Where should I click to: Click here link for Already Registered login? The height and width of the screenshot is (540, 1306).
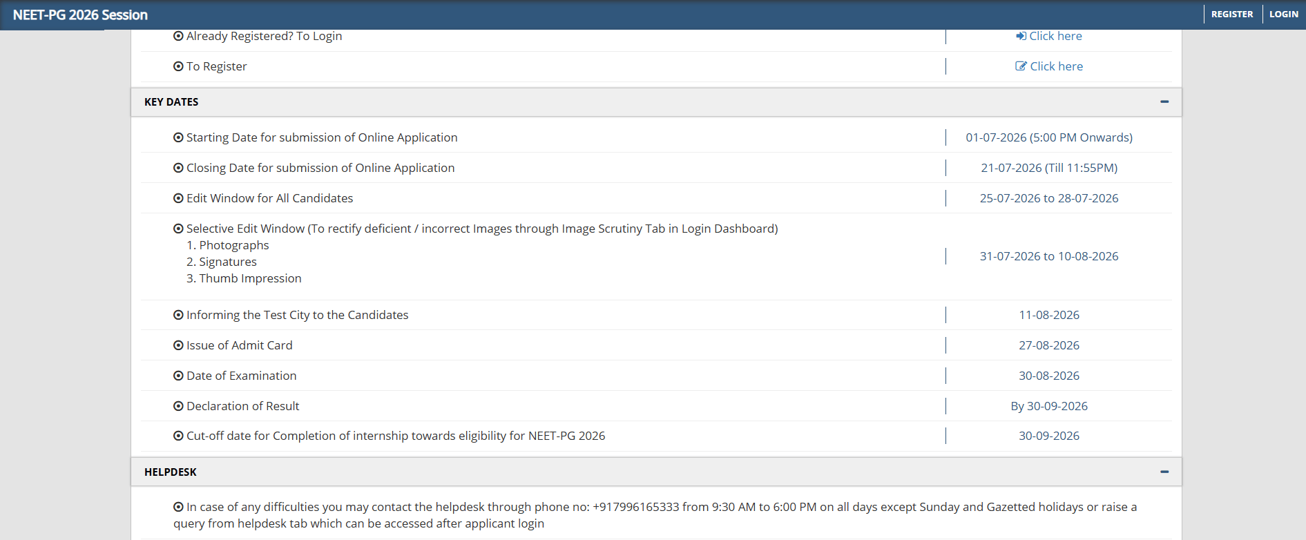1055,36
